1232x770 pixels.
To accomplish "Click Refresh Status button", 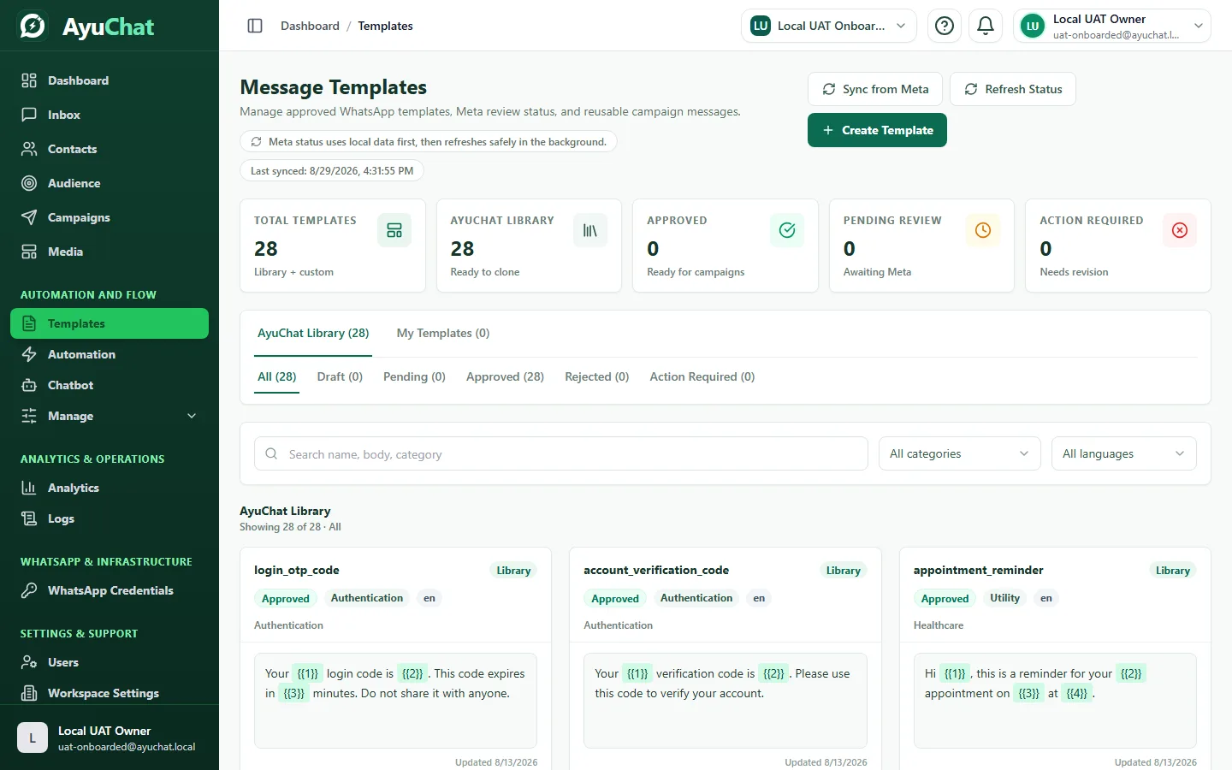I will click(x=1013, y=89).
